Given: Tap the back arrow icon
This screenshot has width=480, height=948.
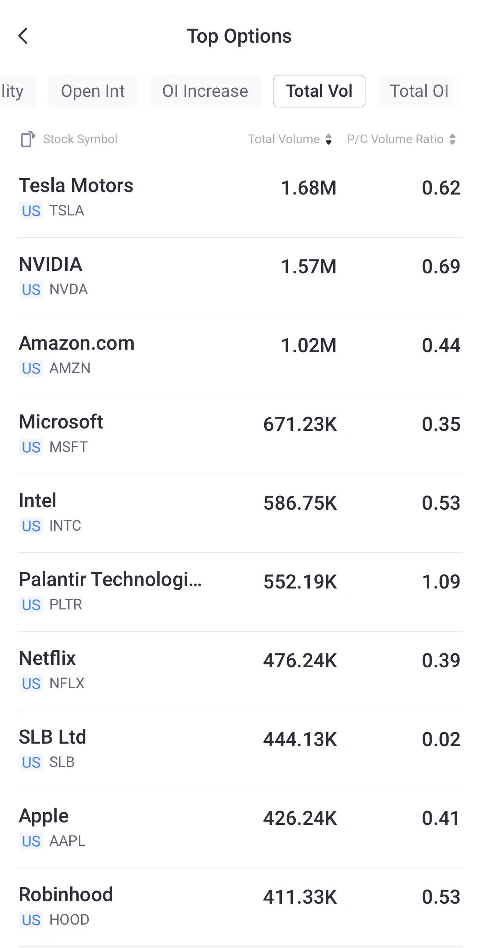Looking at the screenshot, I should point(23,36).
